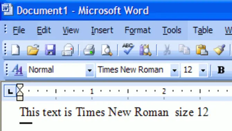Click inside the Font box showing Times New Roman
Viewport: 232px width, 131px height.
tap(133, 70)
